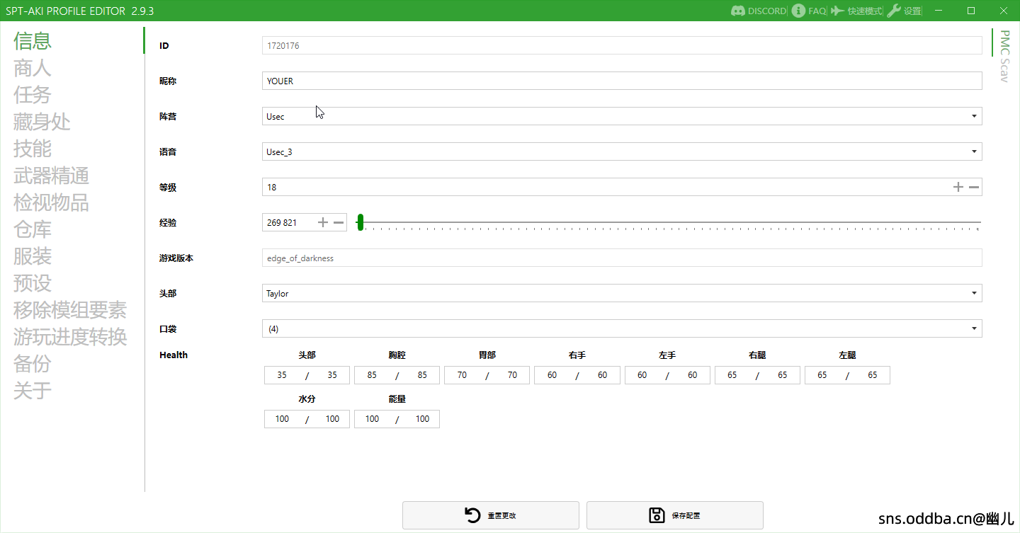Open the 商人 (Traders) section
This screenshot has width=1020, height=533.
33,68
